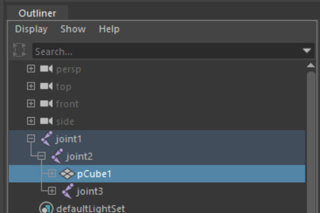
Task: Click the joint1 joint icon
Action: click(x=46, y=139)
